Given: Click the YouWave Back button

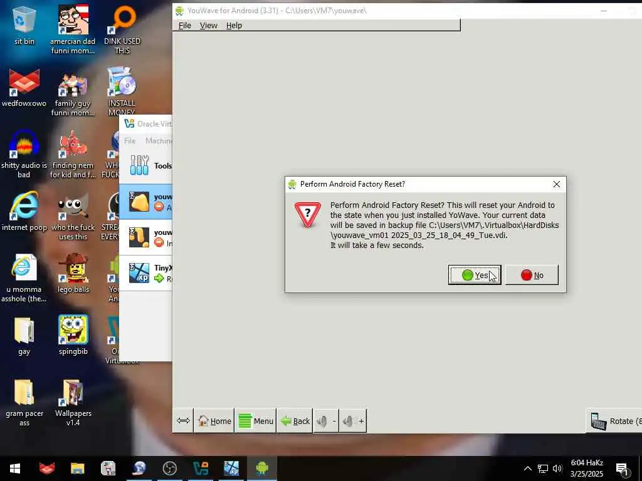Looking at the screenshot, I should click(x=295, y=420).
